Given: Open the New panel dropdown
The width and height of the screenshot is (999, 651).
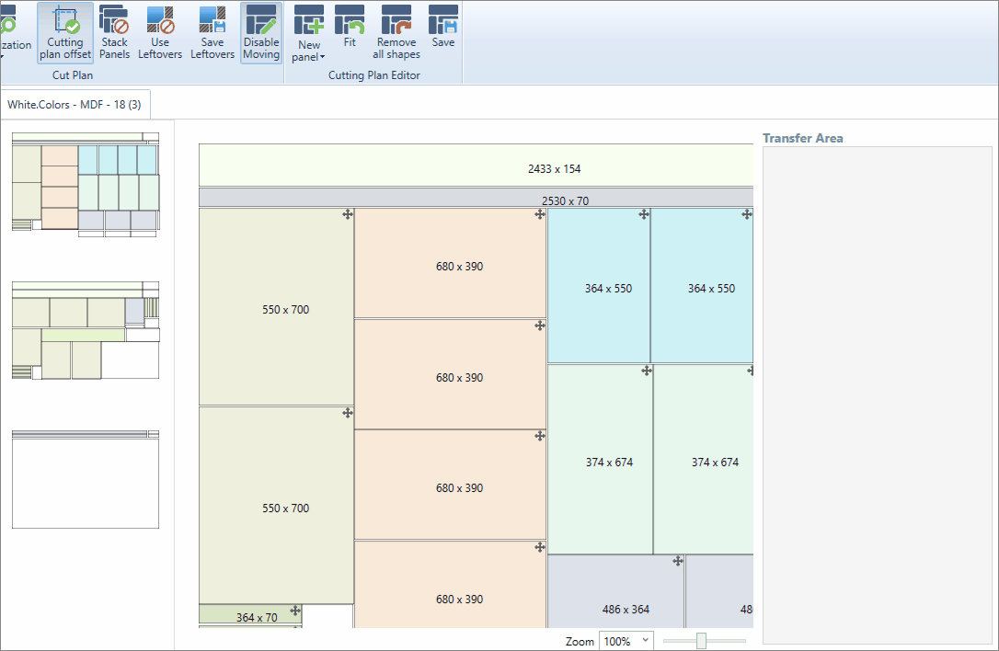Looking at the screenshot, I should pyautogui.click(x=309, y=34).
